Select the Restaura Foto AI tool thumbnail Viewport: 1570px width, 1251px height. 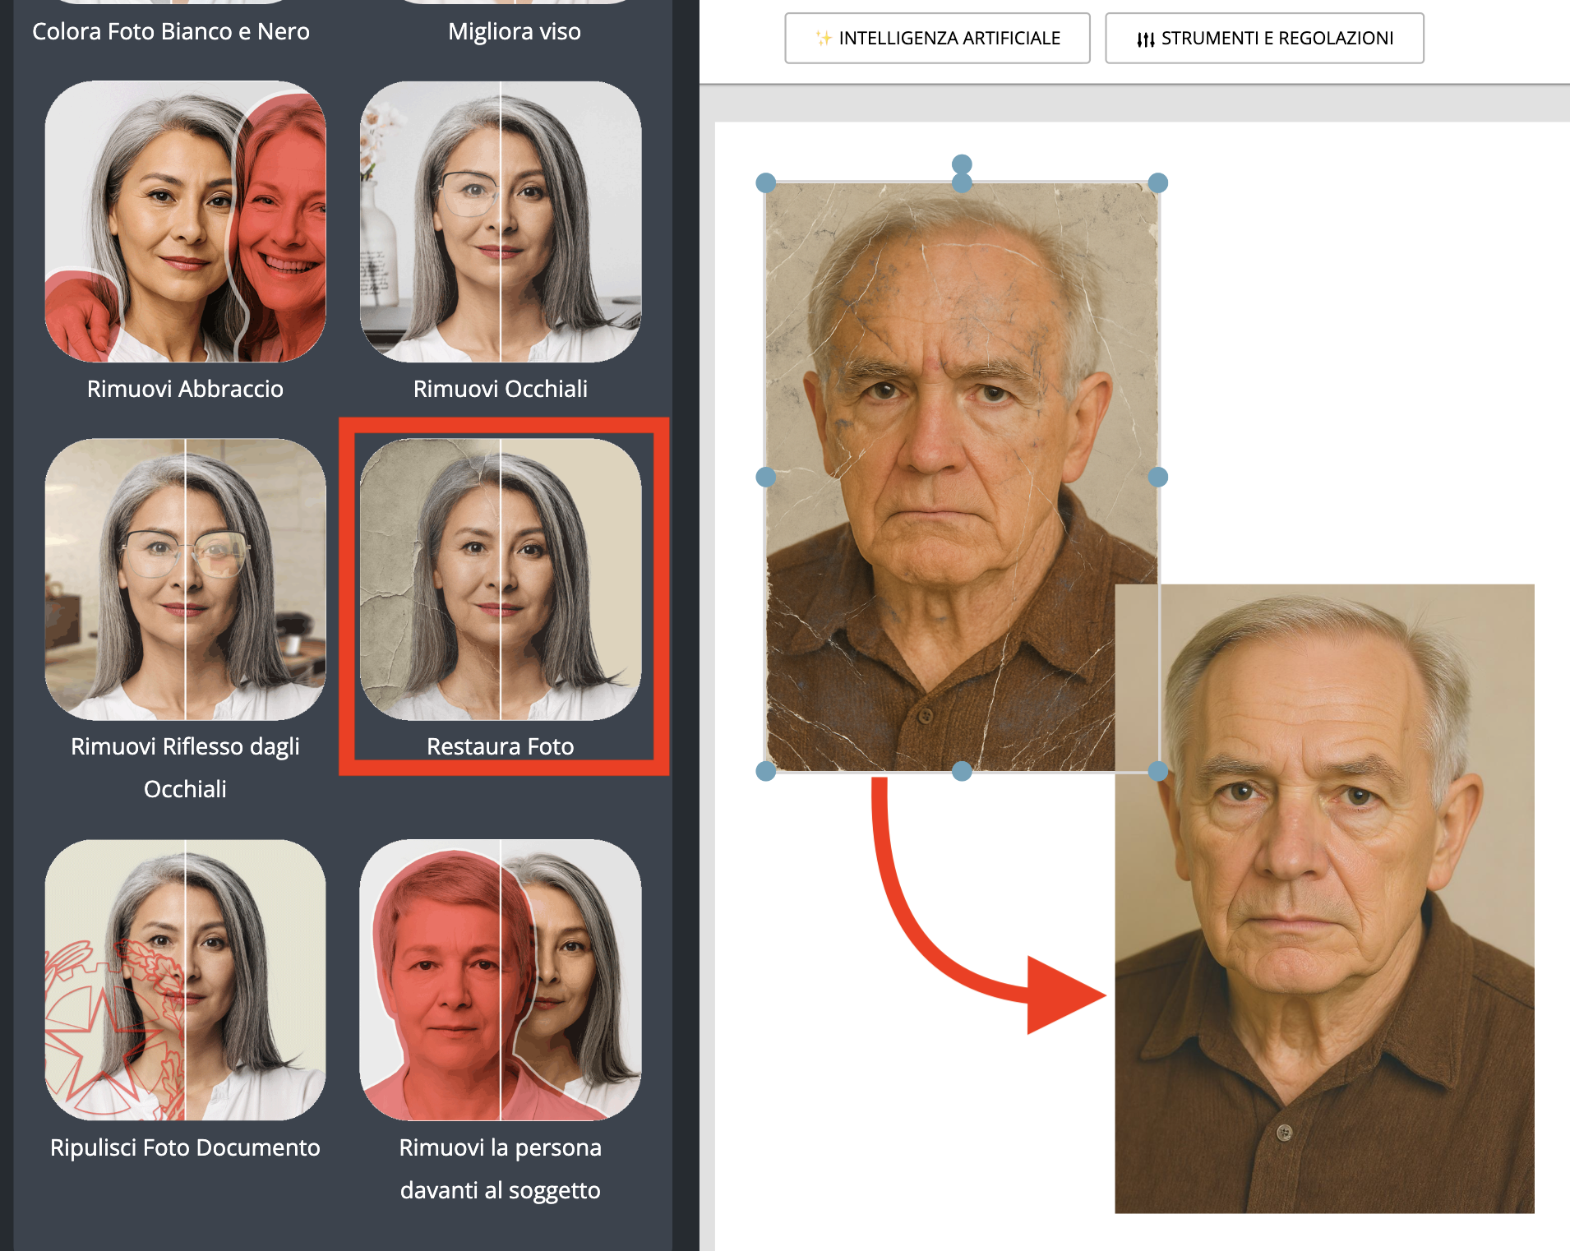(x=500, y=579)
